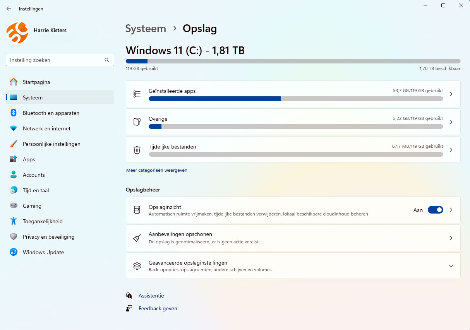Open the Startpagina section

pos(60,82)
